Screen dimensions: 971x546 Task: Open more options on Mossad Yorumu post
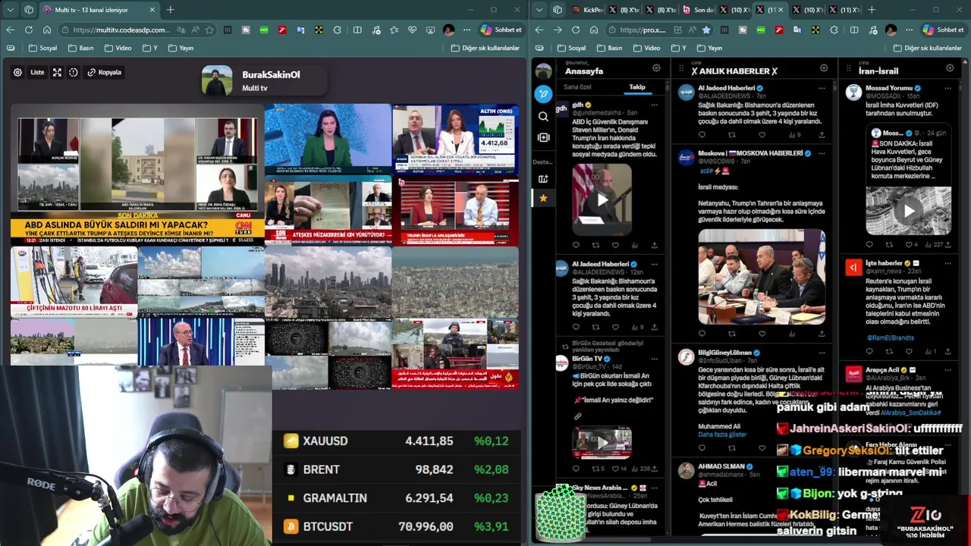tap(947, 88)
